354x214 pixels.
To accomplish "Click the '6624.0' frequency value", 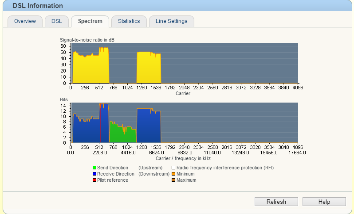I will point(157,153).
